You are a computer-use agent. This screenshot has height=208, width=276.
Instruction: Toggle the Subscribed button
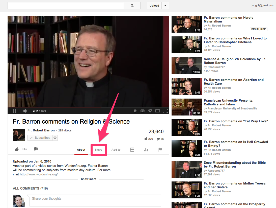40,138
